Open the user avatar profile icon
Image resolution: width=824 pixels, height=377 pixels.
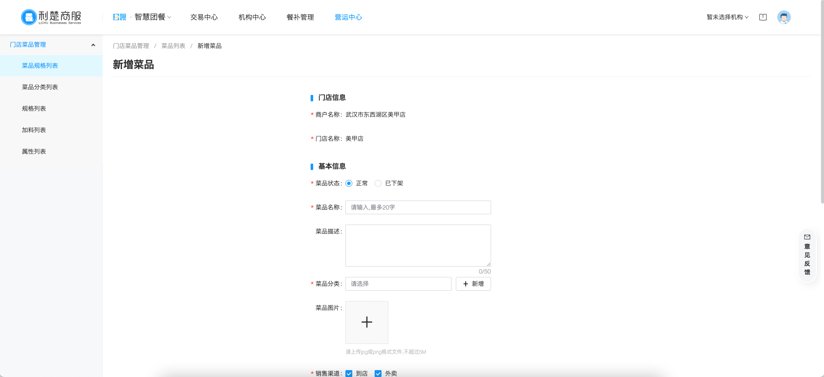click(x=784, y=17)
